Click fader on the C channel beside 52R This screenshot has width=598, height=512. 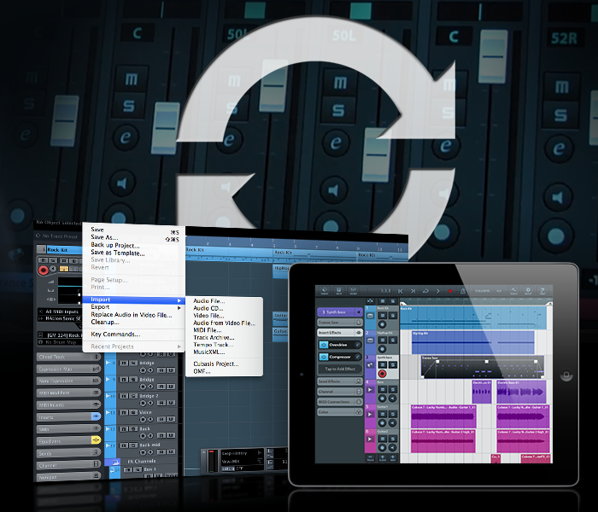[494, 57]
